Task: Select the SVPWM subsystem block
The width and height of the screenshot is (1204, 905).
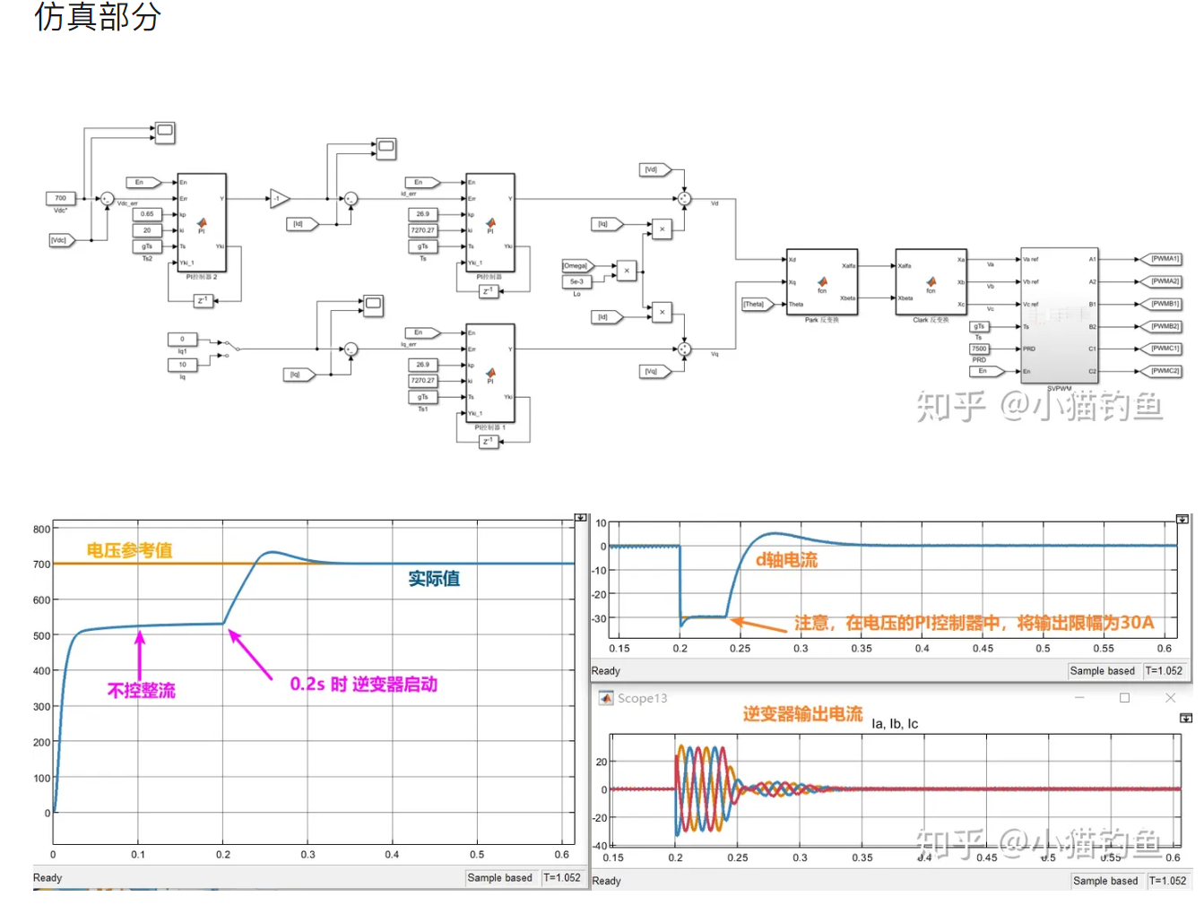Action: (1059, 315)
